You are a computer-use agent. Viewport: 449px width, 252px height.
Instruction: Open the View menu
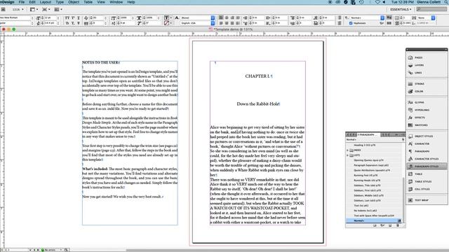click(101, 2)
